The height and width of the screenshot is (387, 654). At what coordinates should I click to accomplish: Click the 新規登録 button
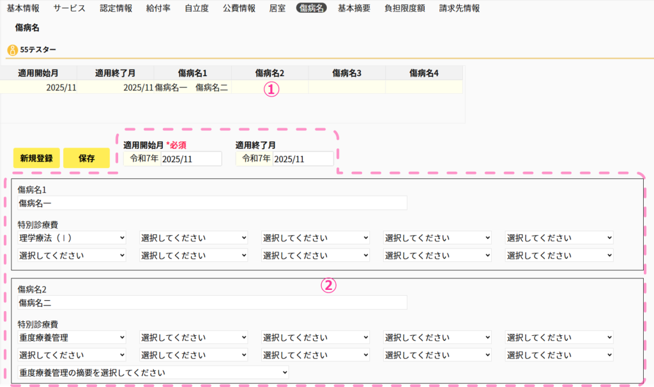(36, 158)
